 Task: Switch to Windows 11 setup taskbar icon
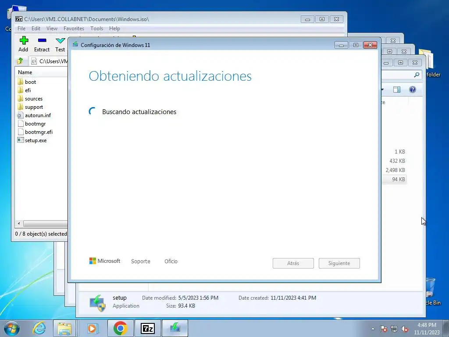tap(175, 328)
